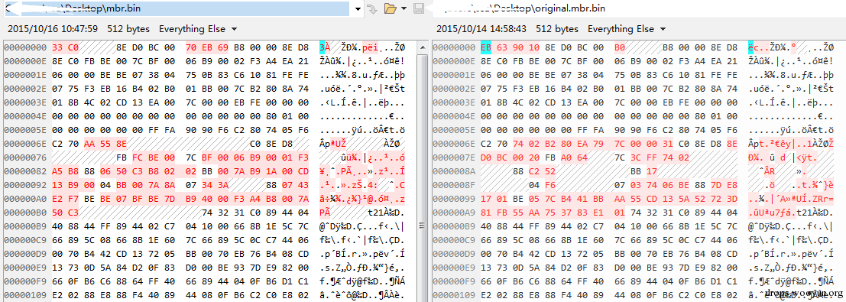Viewport: 846px width, 302px height.
Task: Click the right pane 512 bytes label
Action: [x=557, y=28]
